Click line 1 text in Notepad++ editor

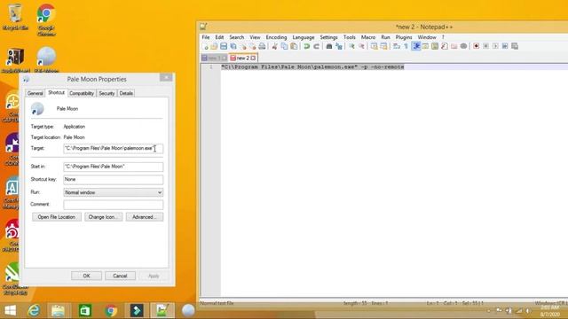[x=312, y=67]
